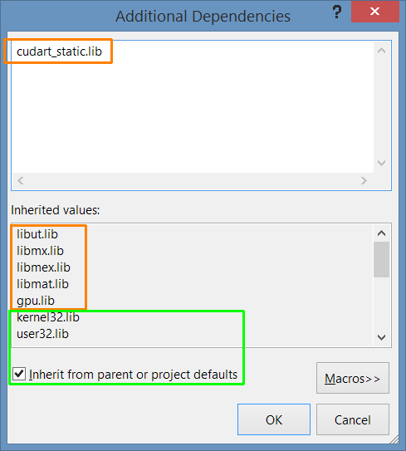Click down arrow of Inherited values scrollbar

pyautogui.click(x=382, y=337)
